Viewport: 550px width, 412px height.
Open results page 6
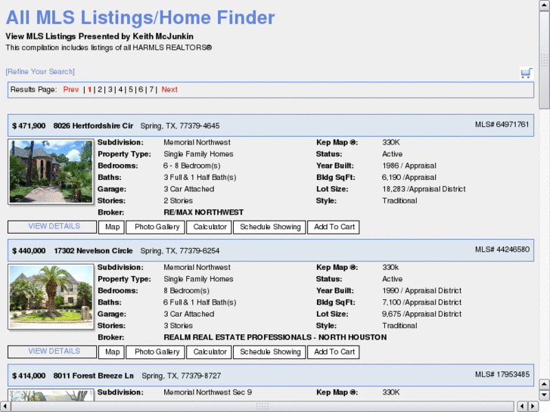(x=141, y=89)
